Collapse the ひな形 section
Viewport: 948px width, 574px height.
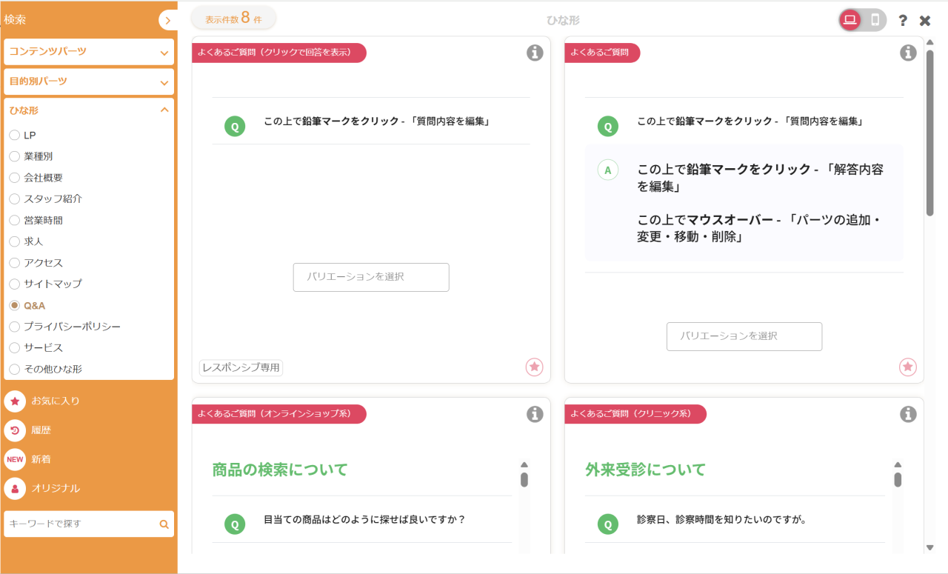click(89, 109)
